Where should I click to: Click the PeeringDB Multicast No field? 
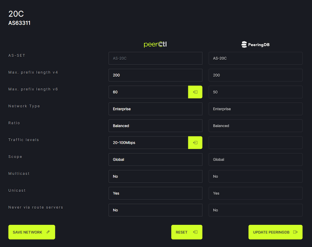point(255,176)
